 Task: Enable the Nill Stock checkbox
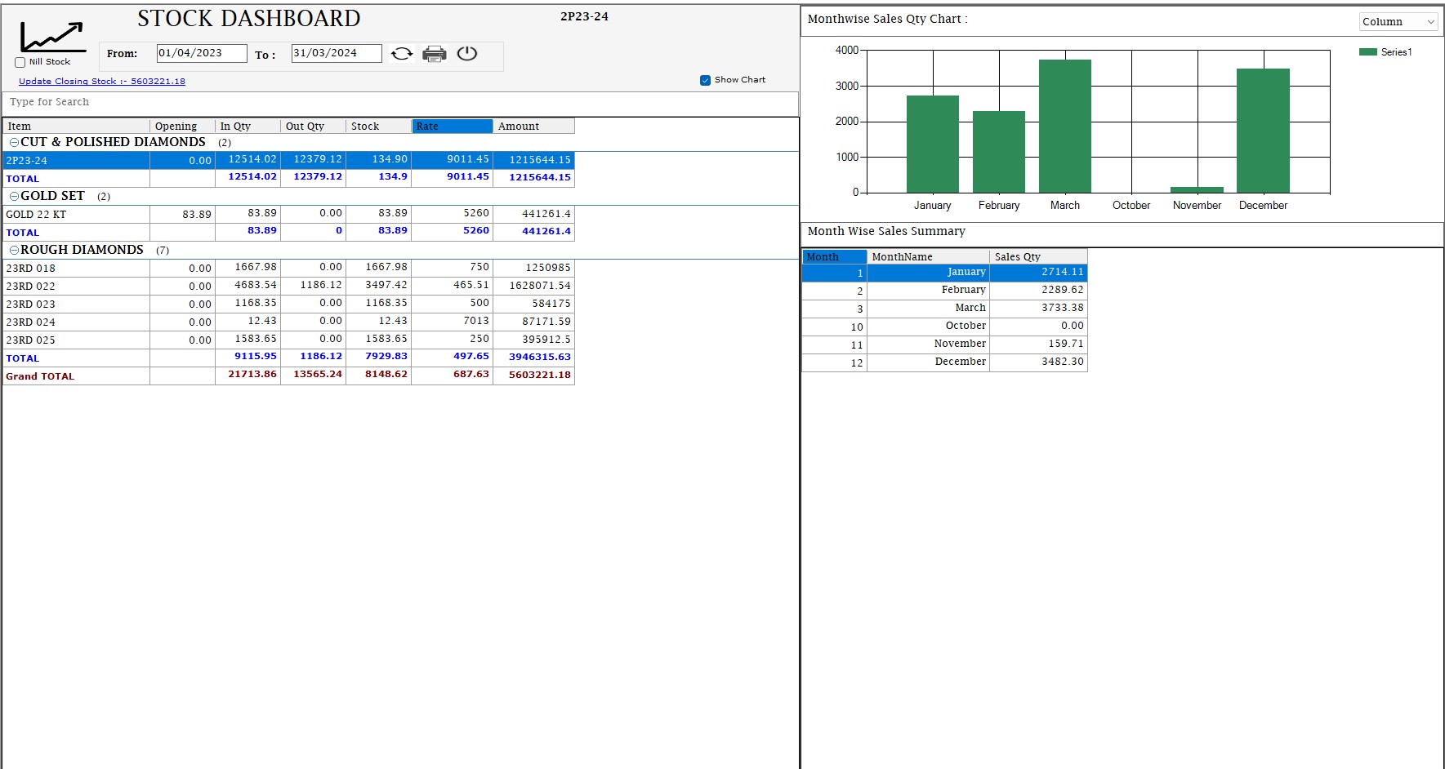coord(20,62)
